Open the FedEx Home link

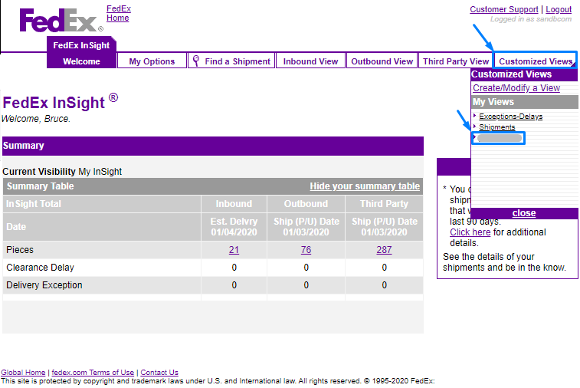(x=118, y=13)
